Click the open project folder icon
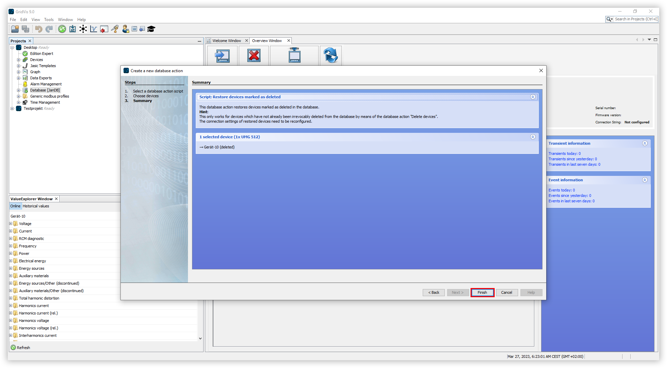This screenshot has width=667, height=368. tap(15, 29)
